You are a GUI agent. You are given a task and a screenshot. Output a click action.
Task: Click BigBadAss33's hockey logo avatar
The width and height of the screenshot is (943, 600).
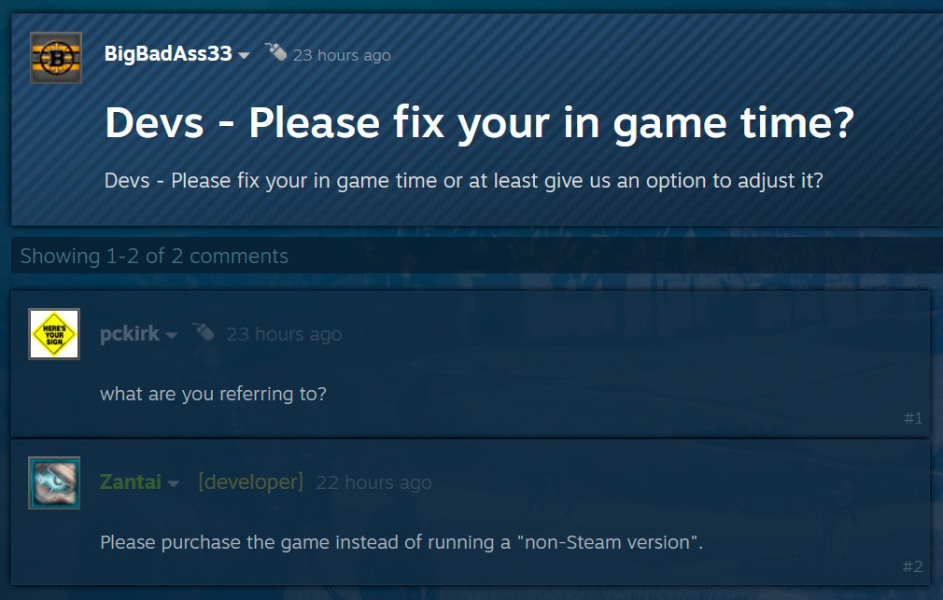(x=56, y=58)
